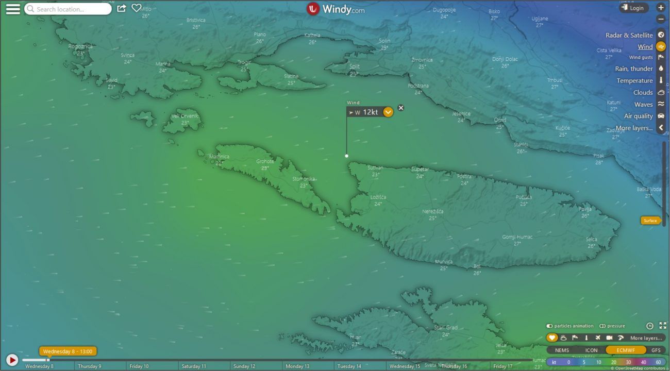Image resolution: width=670 pixels, height=371 pixels.
Task: Select the Radar & Satellite layer icon
Action: click(661, 35)
